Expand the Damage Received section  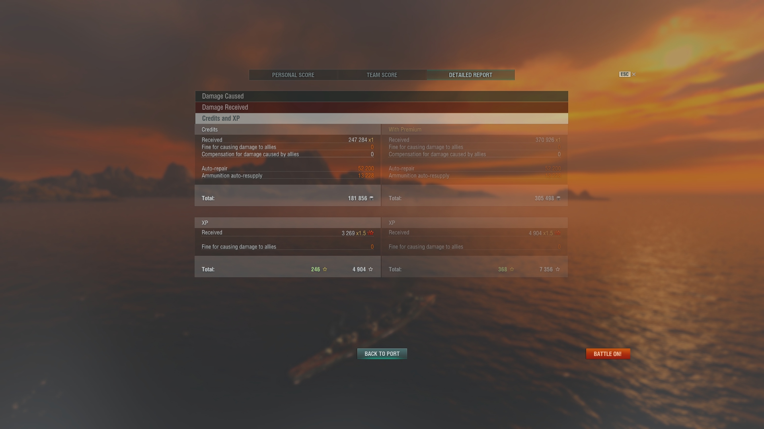tap(382, 107)
